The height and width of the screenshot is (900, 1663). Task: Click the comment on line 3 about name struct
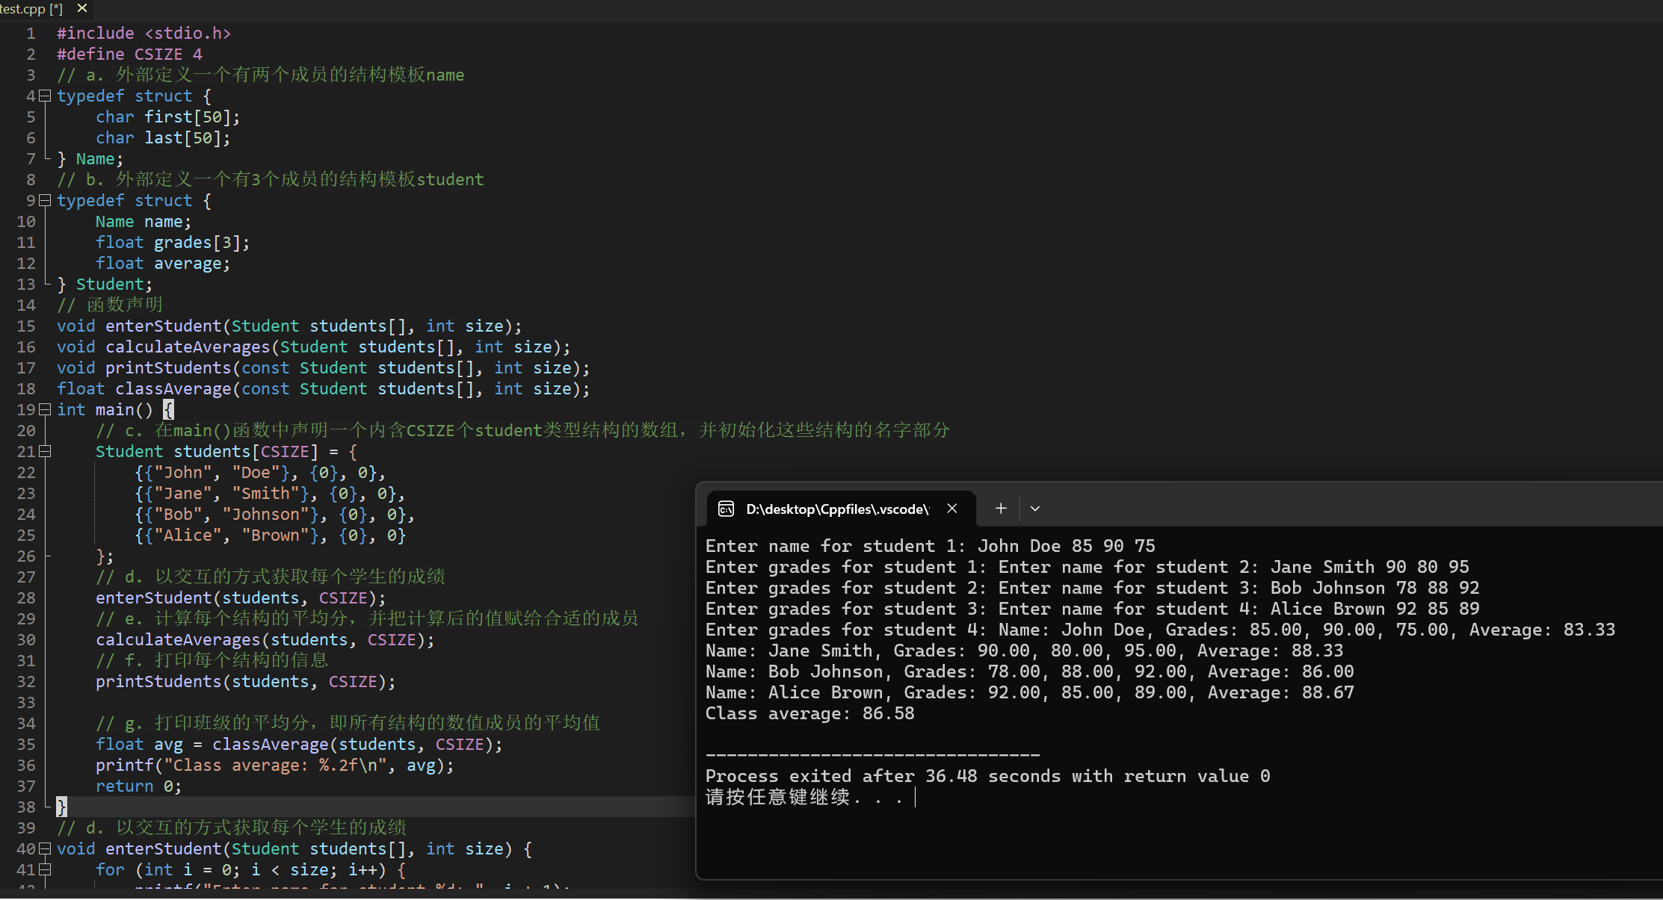(x=260, y=75)
